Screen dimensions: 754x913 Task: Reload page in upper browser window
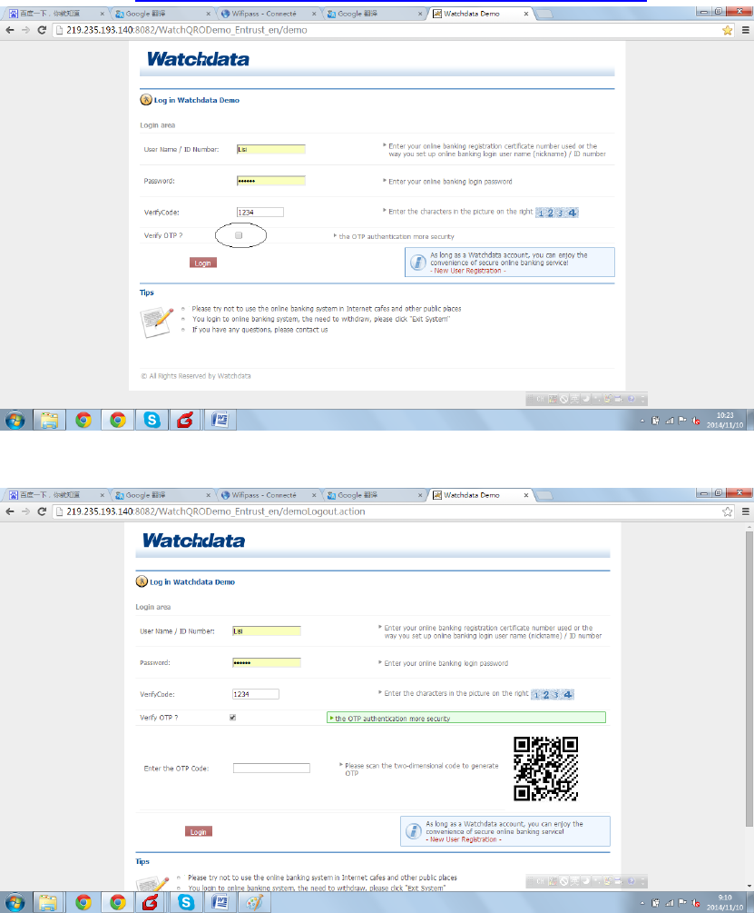click(42, 30)
